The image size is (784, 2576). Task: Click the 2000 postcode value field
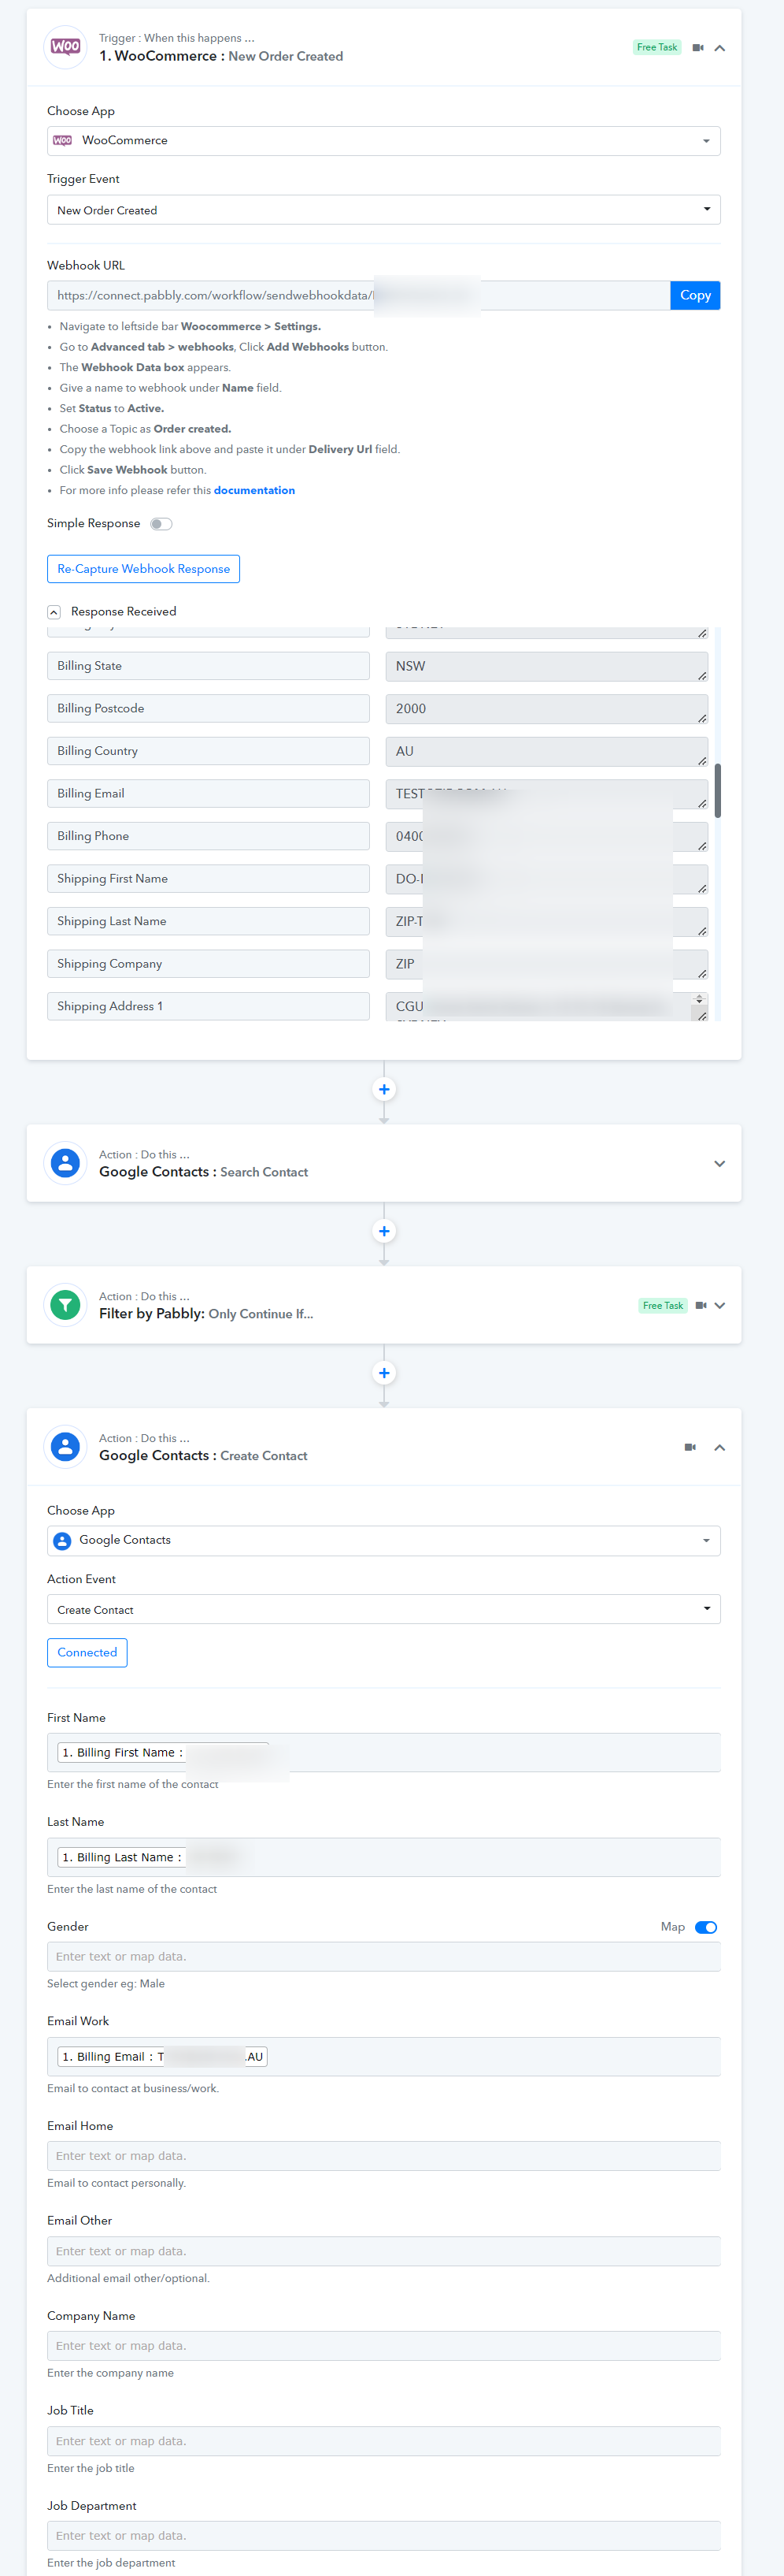[x=546, y=709]
